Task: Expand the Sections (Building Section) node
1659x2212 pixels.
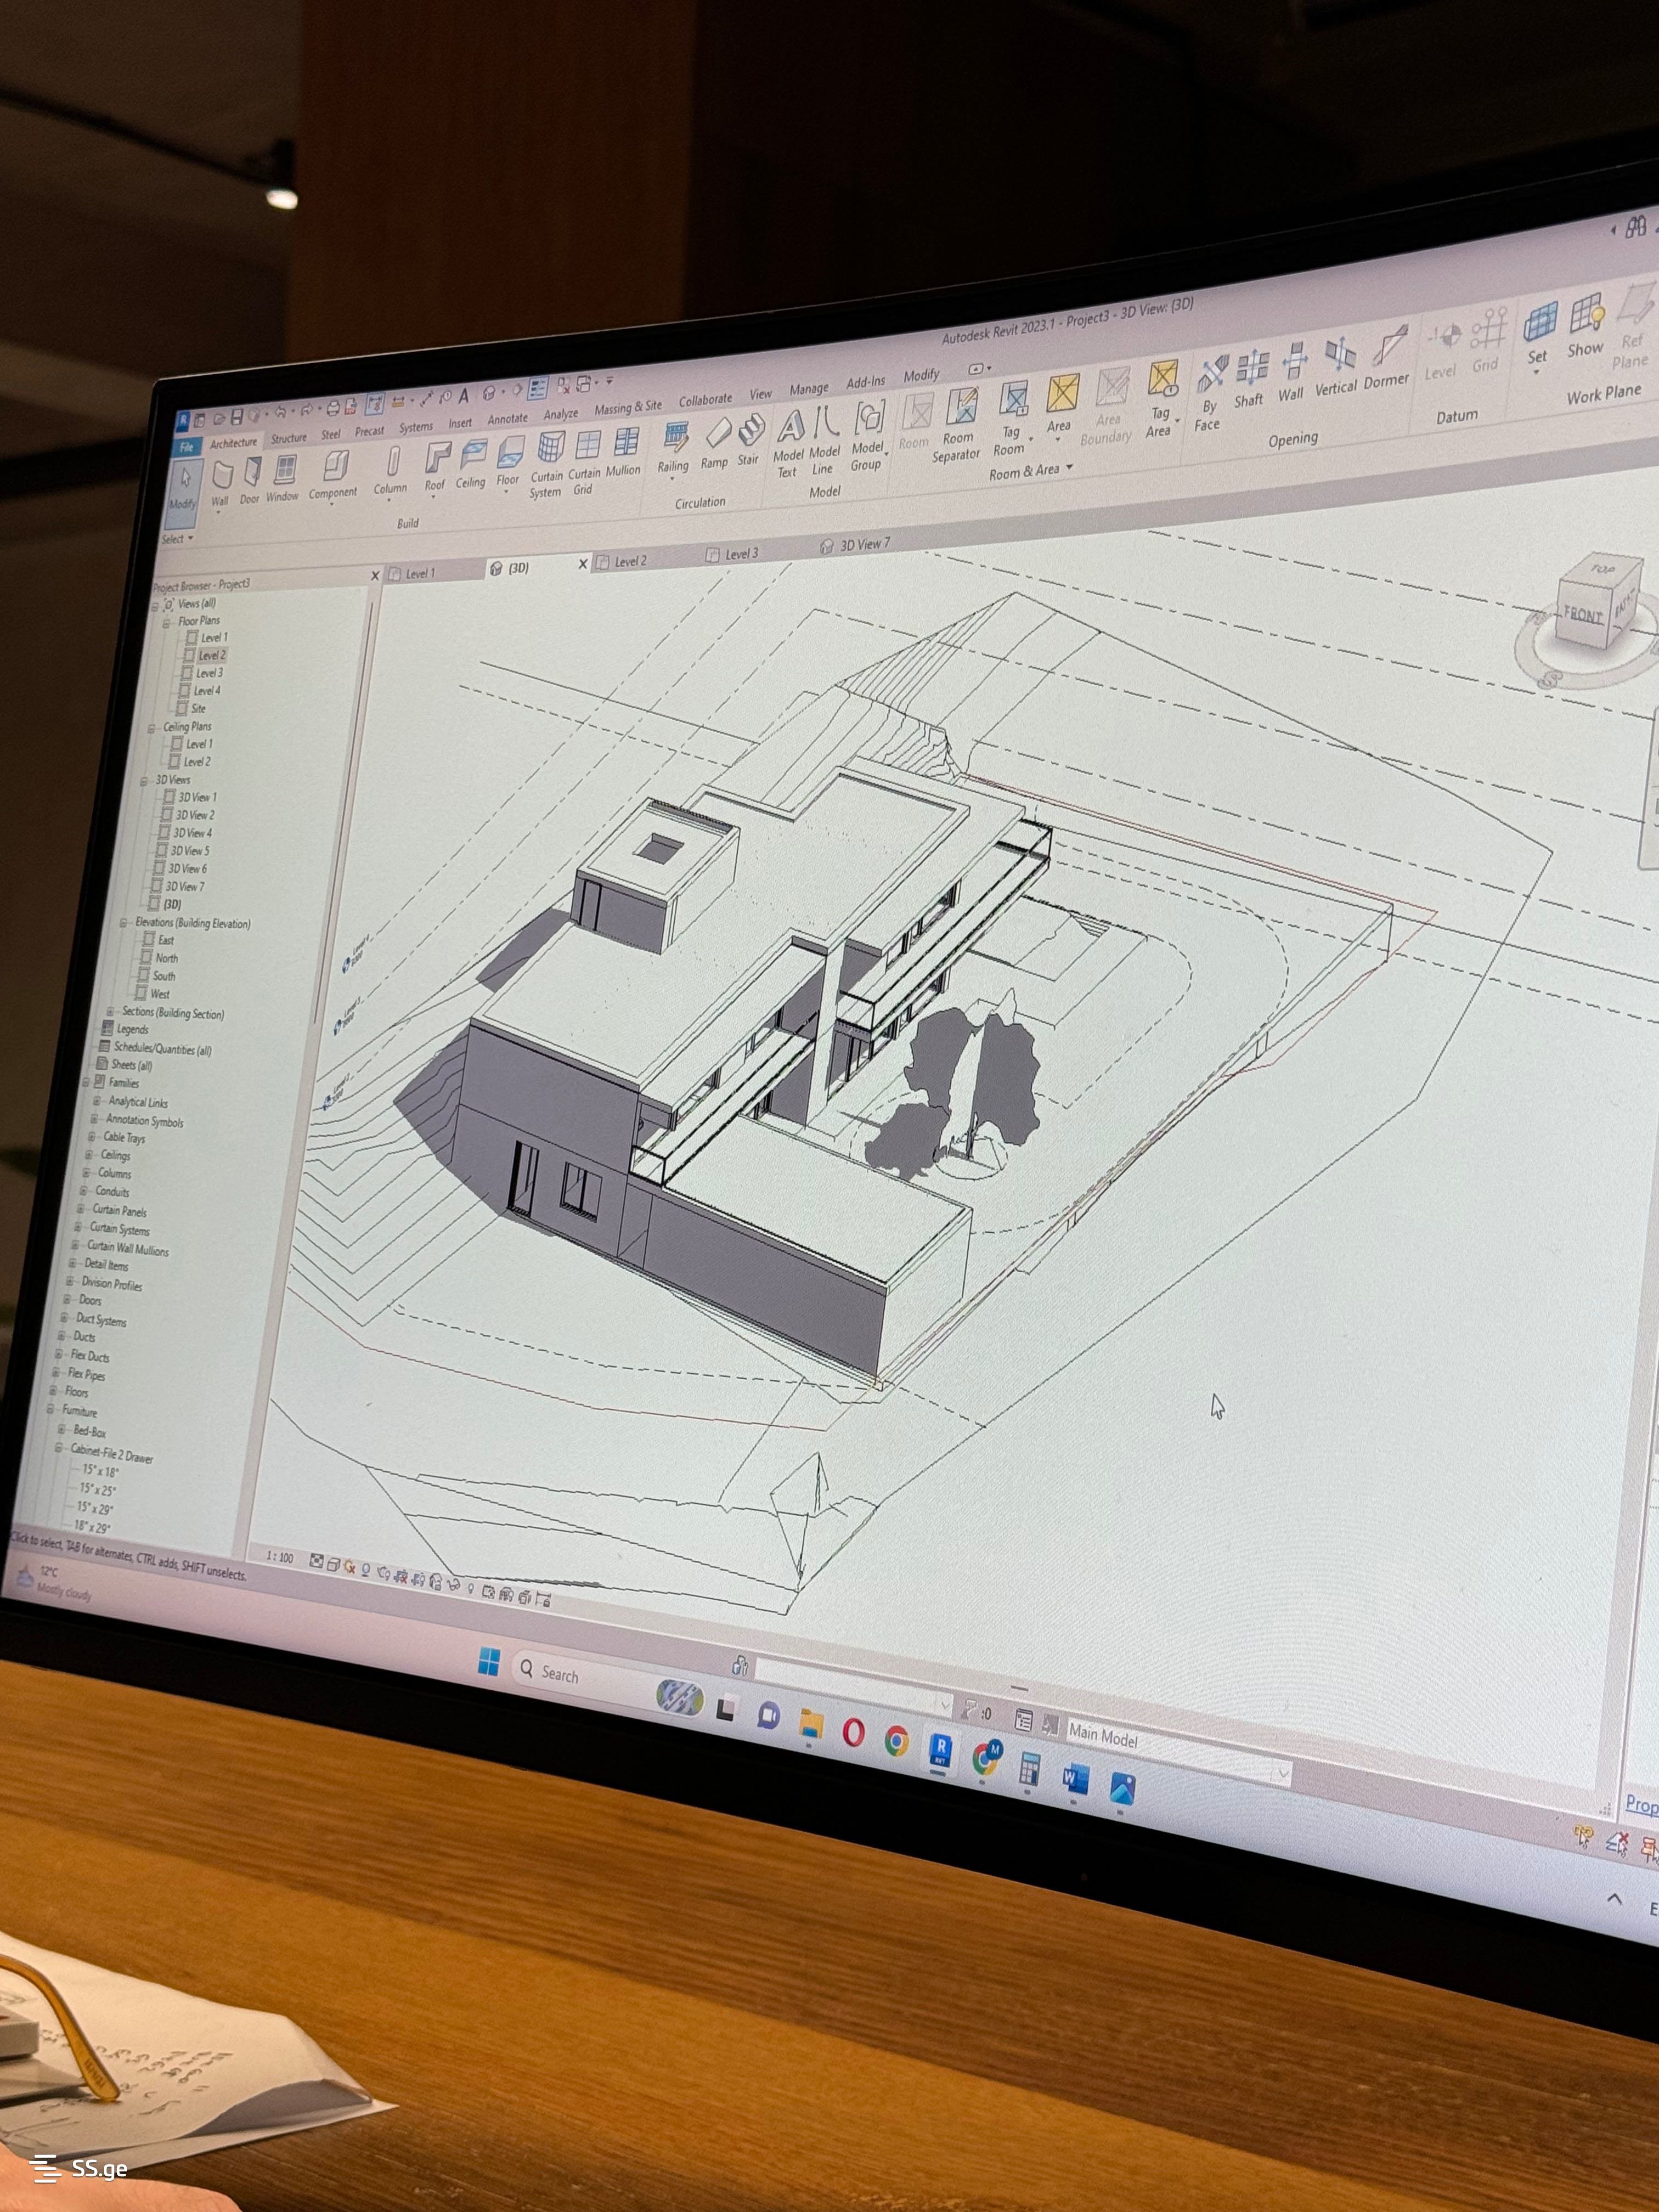Action: (x=110, y=1011)
